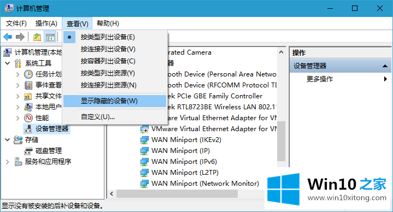393x212 pixels.
Task: Select 按连接列出资源(N) view option
Action: pyautogui.click(x=115, y=85)
